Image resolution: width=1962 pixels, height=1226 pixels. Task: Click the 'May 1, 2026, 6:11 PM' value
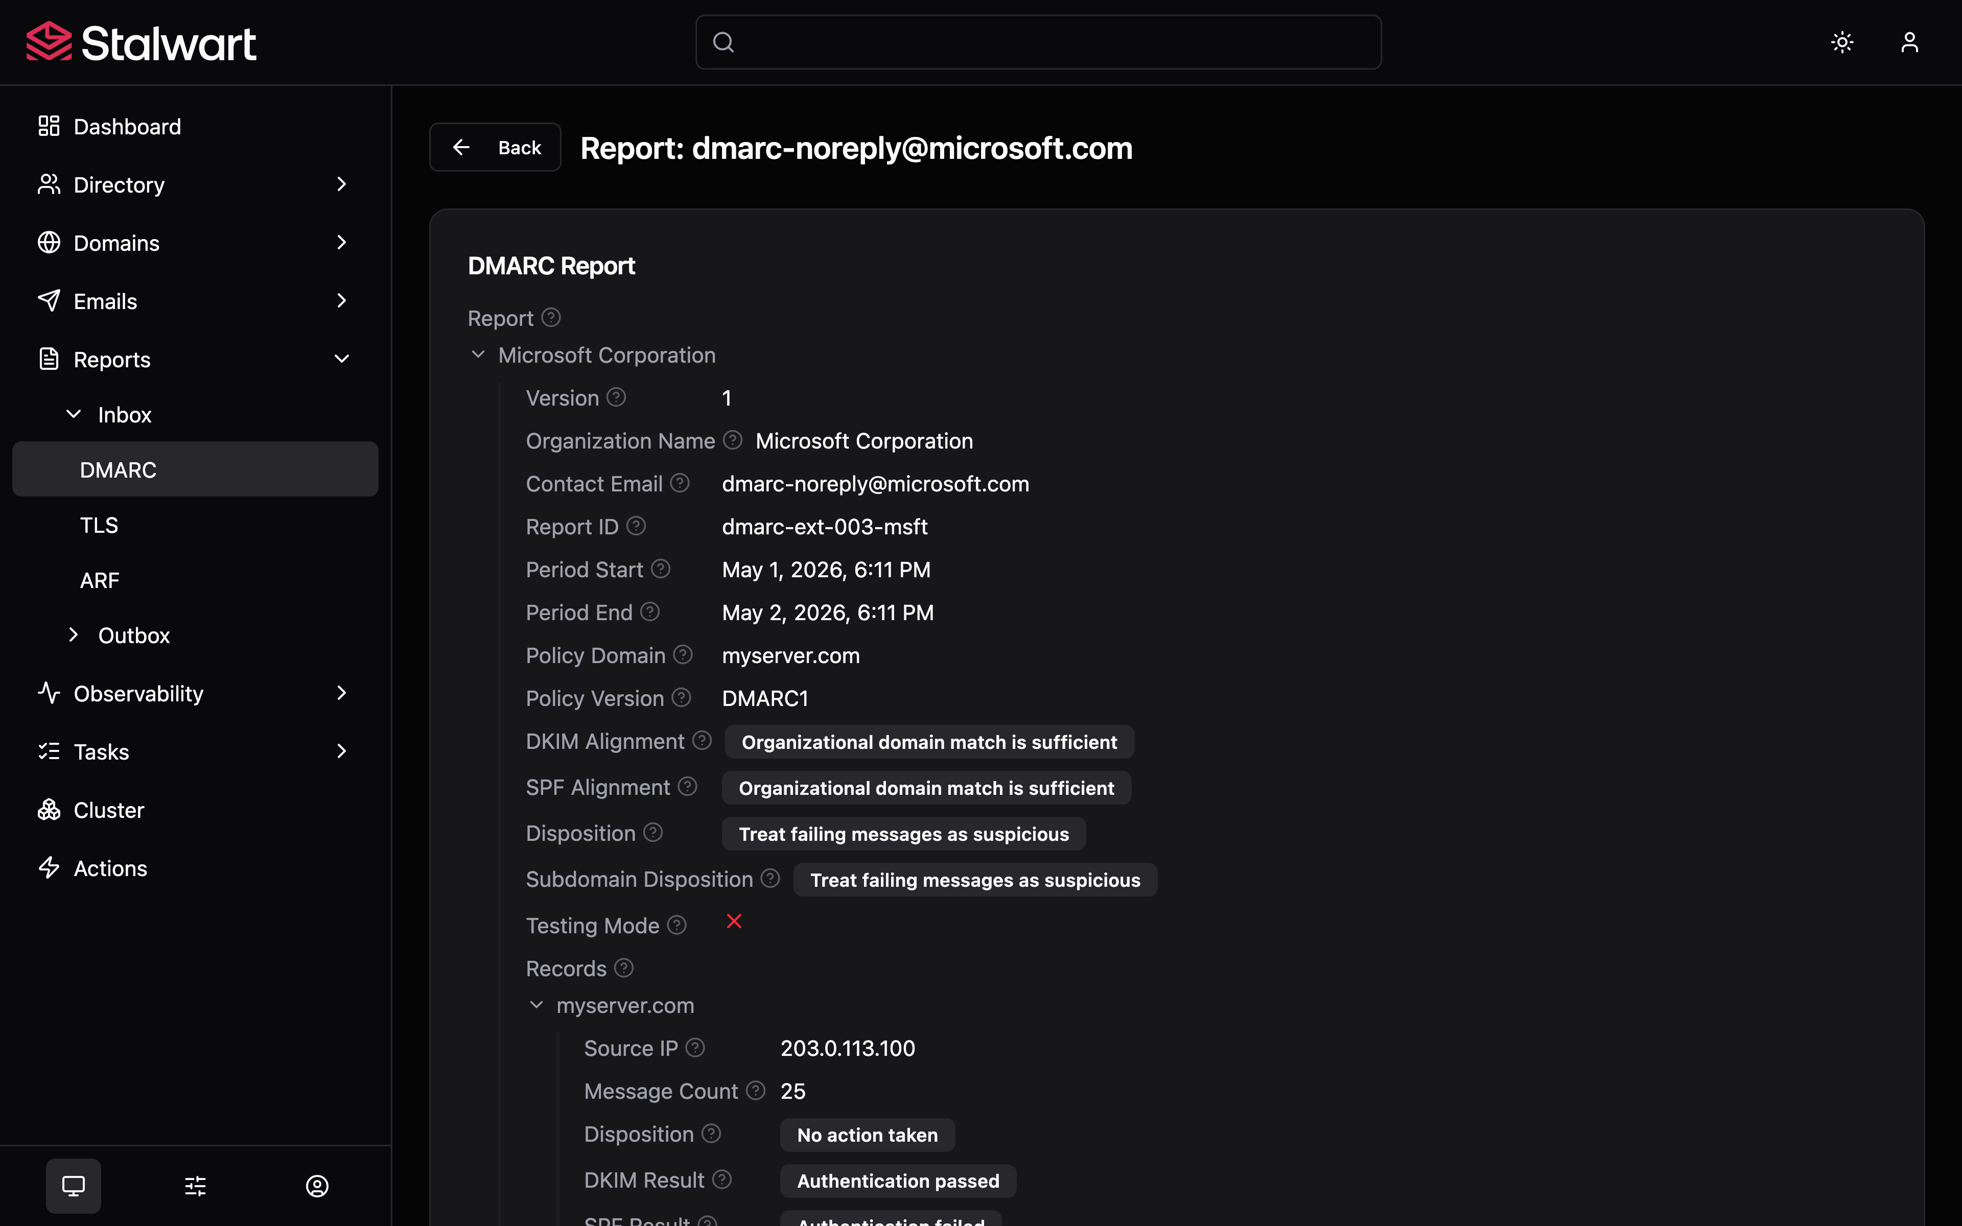[x=826, y=569]
